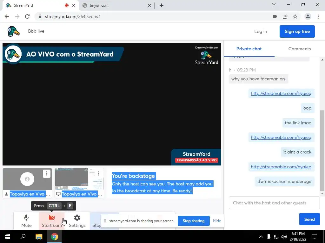Screen dimensions: 325x243
Task: Switch to the Private chat tab
Action: click(249, 49)
